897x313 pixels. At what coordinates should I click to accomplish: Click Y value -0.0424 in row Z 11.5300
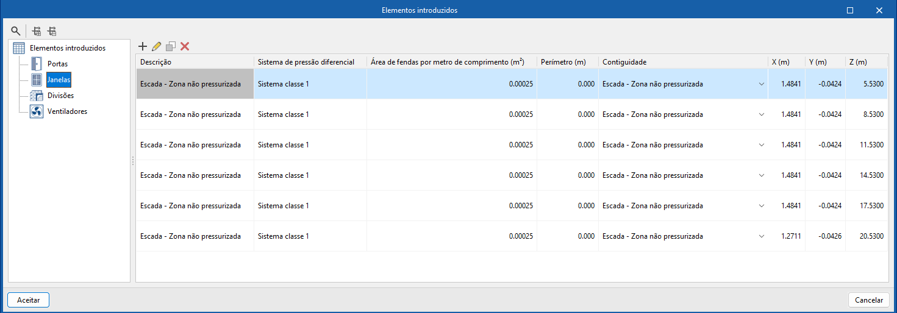click(x=825, y=145)
